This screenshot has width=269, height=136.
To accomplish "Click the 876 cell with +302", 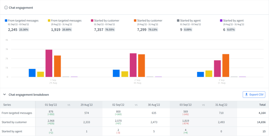I will (x=51, y=113).
